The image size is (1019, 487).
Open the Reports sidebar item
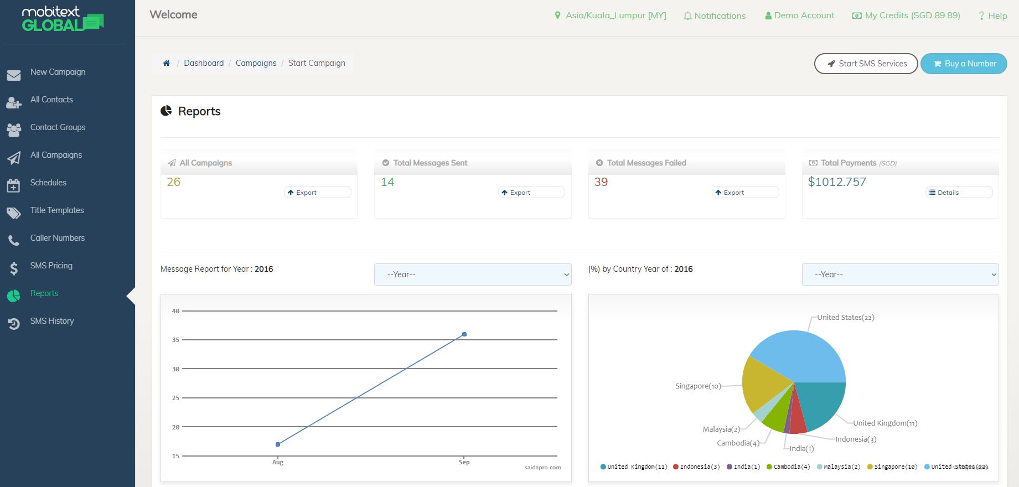coord(44,293)
